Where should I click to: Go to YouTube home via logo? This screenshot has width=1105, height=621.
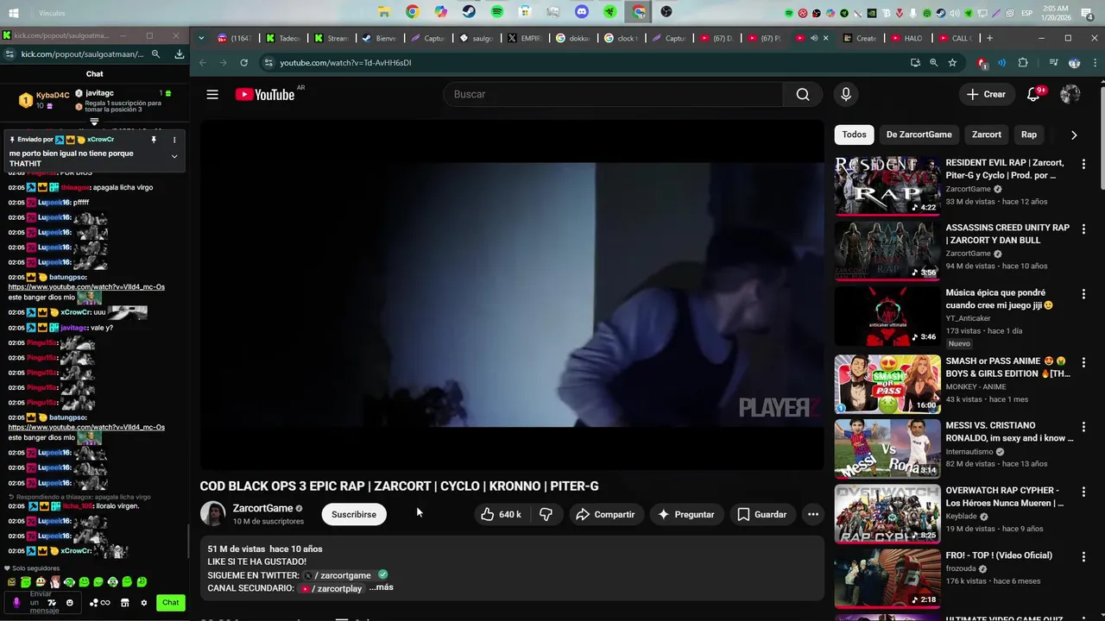point(265,94)
